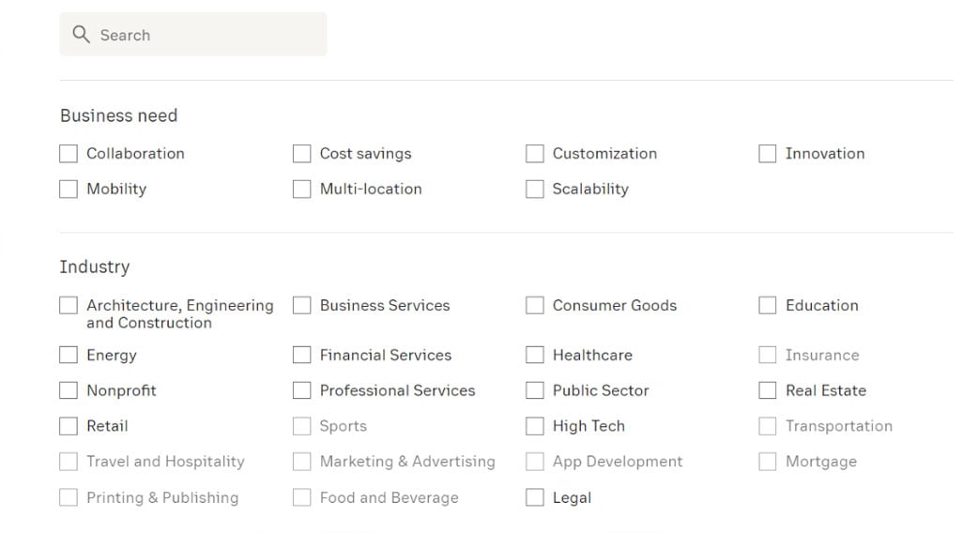Enable the Nonprofit filter

(x=69, y=390)
